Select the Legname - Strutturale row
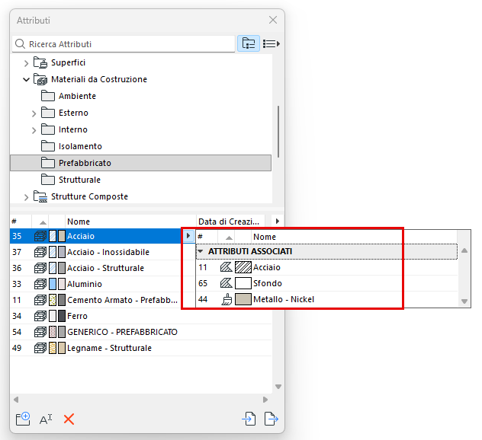 point(141,348)
